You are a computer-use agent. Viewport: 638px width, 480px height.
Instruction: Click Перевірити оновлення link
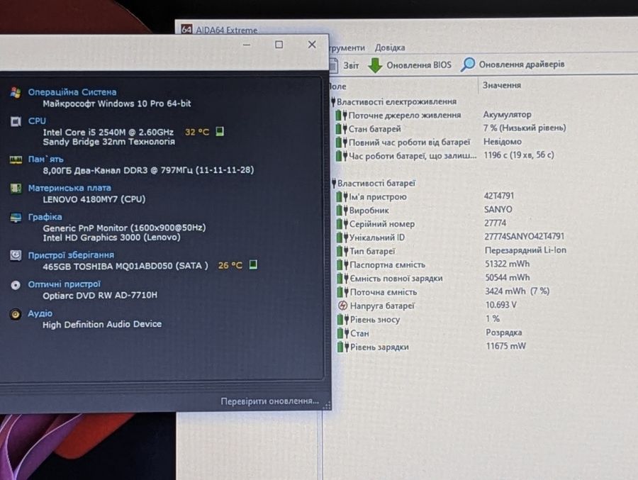point(270,401)
